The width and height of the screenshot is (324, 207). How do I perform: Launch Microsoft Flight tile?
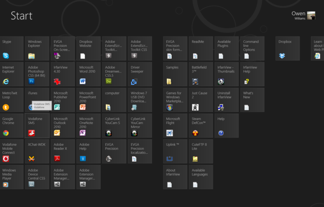175,126
